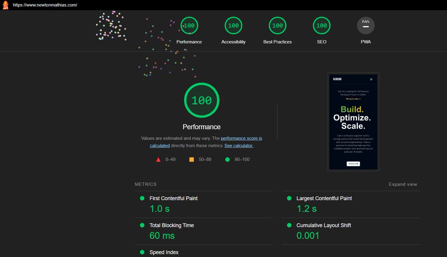
Task: Jump to the SEO score gauge
Action: click(x=321, y=26)
